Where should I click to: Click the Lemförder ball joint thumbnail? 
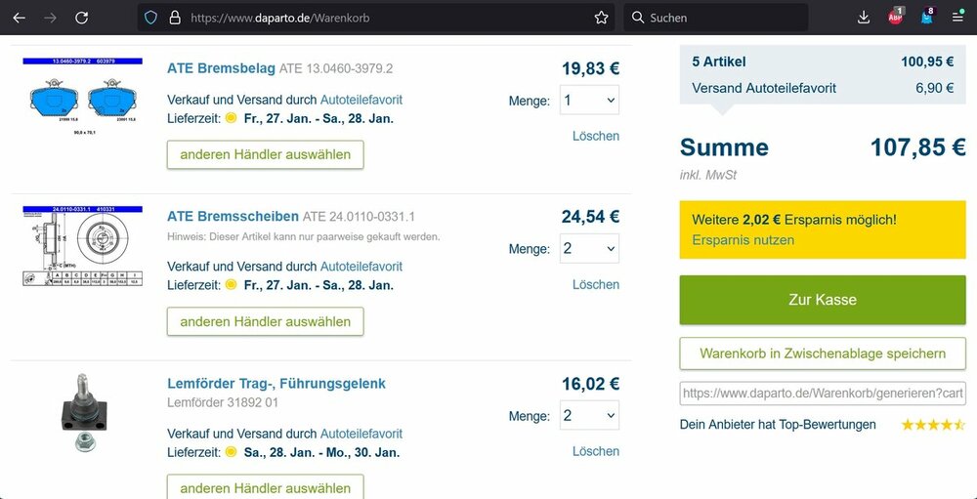click(82, 412)
